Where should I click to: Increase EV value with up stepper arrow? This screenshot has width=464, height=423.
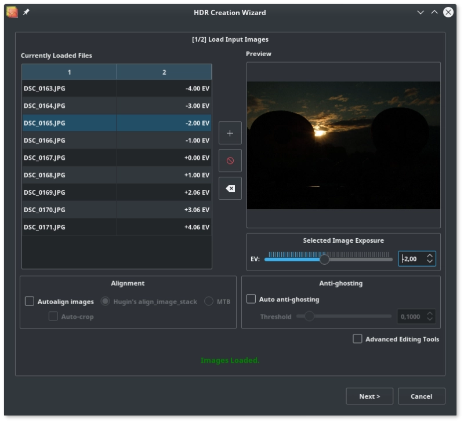[430, 256]
